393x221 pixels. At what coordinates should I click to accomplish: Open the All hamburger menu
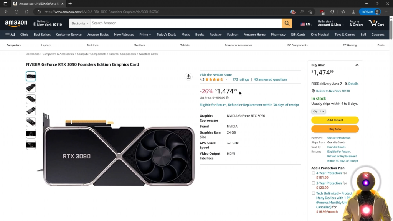[10, 35]
